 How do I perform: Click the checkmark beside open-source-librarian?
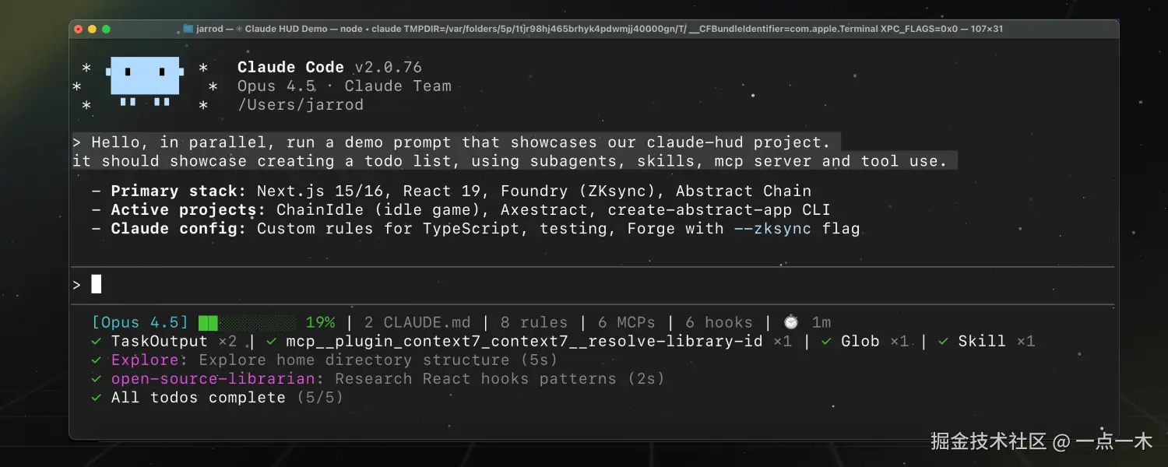coord(97,379)
